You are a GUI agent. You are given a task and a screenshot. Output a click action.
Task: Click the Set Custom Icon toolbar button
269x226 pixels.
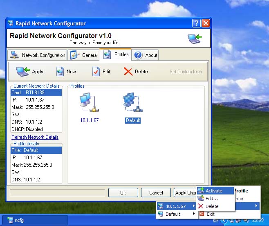click(186, 72)
